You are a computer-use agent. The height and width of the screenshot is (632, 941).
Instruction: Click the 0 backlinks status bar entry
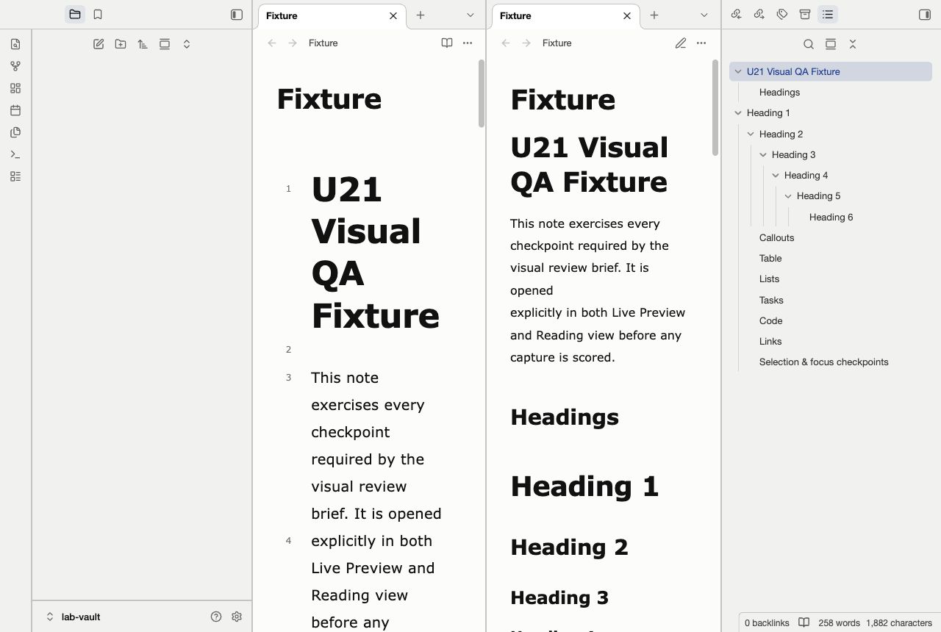pos(767,622)
